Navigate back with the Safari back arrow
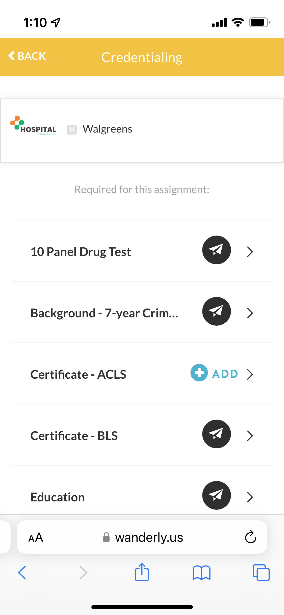Screen dimensions: 284x615 (x=22, y=573)
